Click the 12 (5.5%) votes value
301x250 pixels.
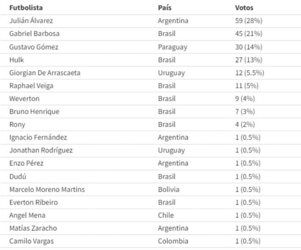(x=250, y=73)
